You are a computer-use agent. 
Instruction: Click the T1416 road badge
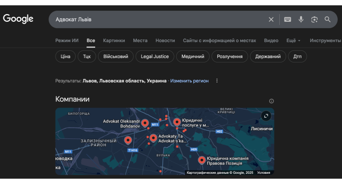[x=133, y=150]
